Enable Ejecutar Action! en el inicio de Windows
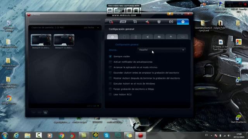Image resolution: width=248 pixels, height=139 pixels. pos(110,83)
